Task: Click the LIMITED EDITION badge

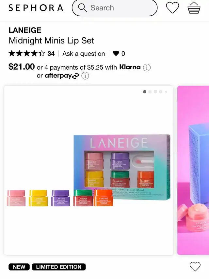Action: 59,267
